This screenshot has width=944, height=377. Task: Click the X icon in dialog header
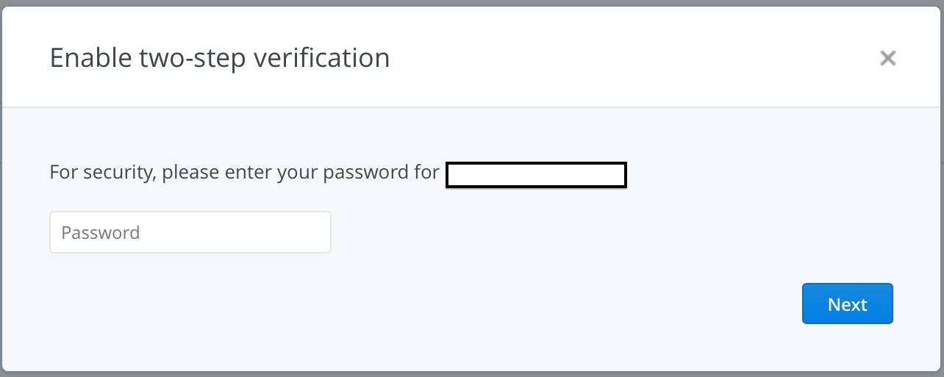887,58
